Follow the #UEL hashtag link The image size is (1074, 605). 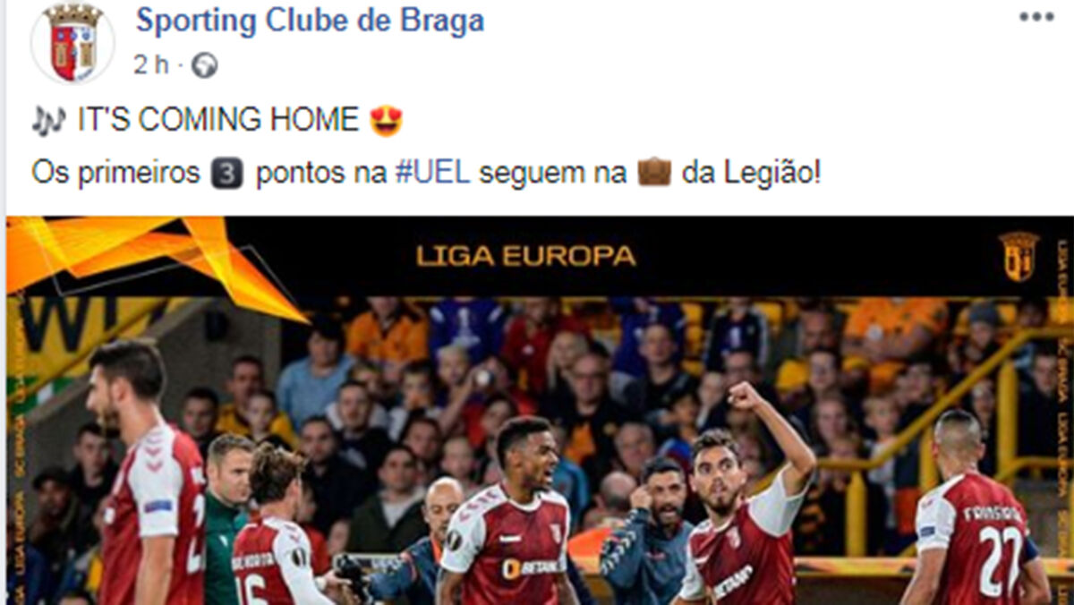(x=432, y=173)
